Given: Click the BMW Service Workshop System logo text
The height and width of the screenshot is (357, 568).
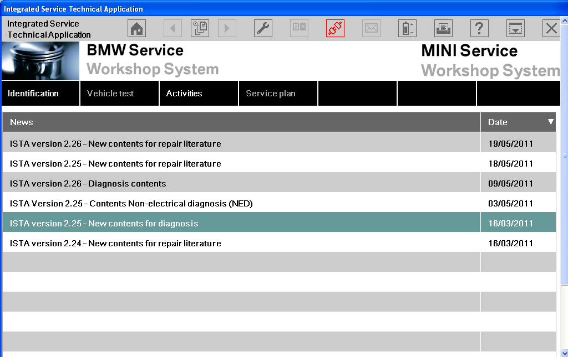Looking at the screenshot, I should (x=153, y=60).
